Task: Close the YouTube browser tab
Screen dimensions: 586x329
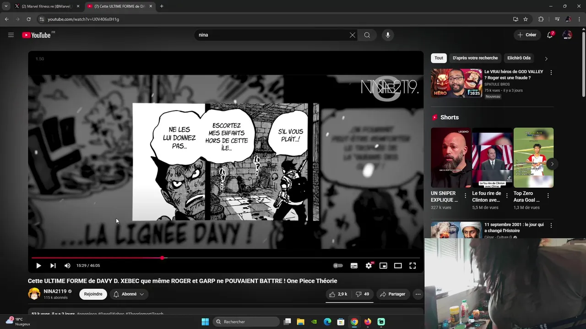Action: [151, 6]
